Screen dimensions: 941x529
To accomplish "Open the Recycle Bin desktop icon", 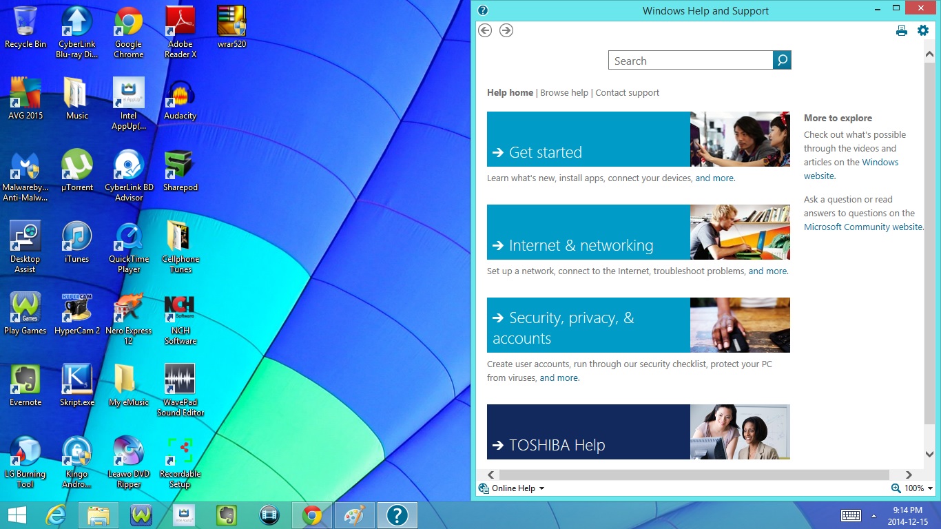I will coord(25,28).
